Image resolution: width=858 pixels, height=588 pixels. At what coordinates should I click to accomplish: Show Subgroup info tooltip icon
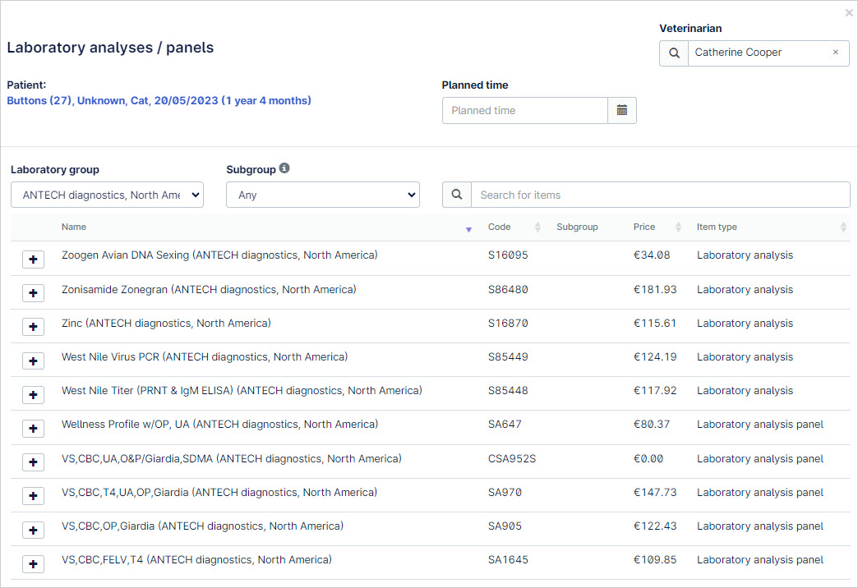pos(284,168)
